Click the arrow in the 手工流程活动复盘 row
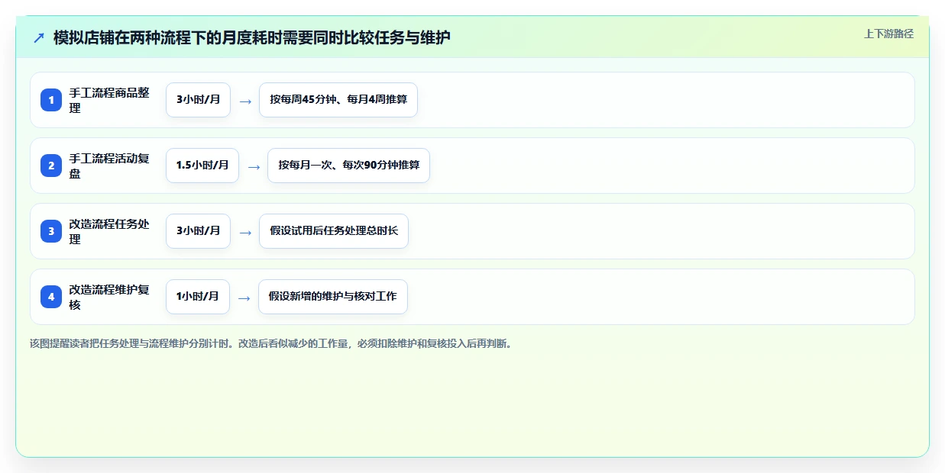The width and height of the screenshot is (945, 473). [254, 166]
